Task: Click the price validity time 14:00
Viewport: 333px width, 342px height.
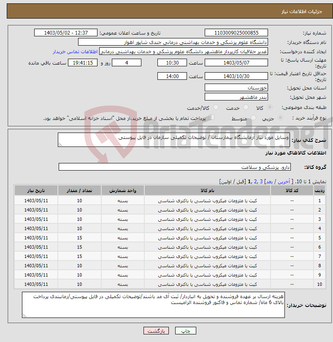Action: tap(172, 76)
